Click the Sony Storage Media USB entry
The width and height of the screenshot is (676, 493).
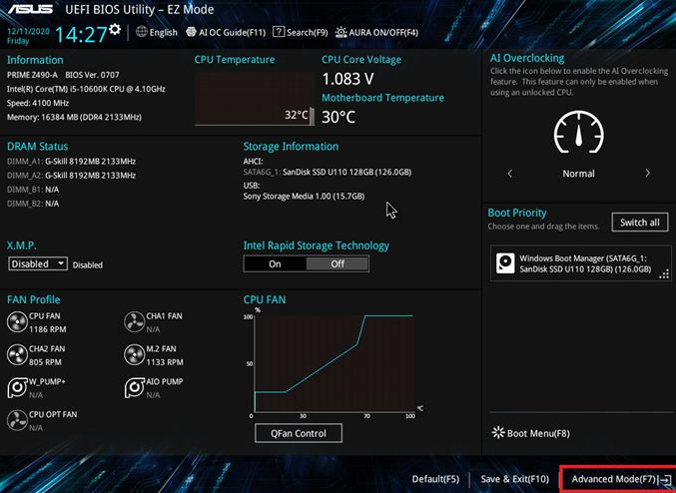304,196
